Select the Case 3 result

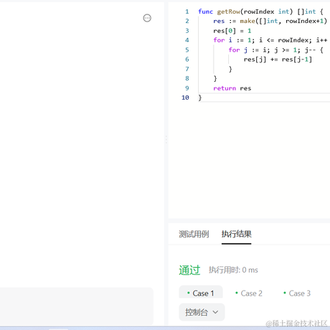coord(297,293)
